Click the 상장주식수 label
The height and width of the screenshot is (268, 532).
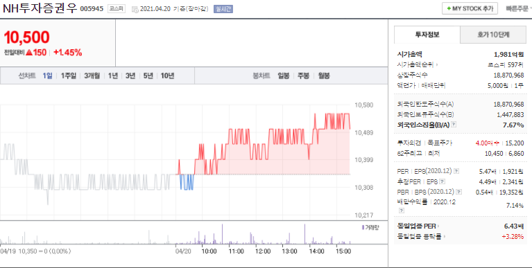pos(412,75)
